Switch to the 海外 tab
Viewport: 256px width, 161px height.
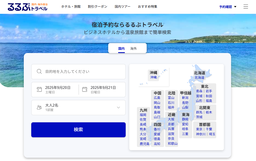[134, 48]
